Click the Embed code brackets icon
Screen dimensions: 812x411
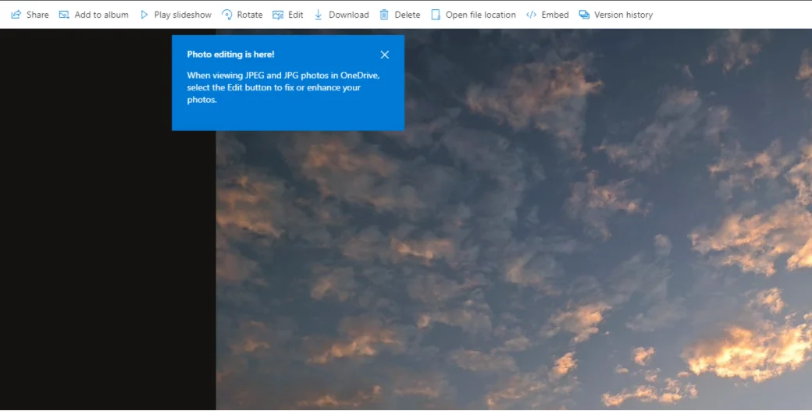click(531, 15)
